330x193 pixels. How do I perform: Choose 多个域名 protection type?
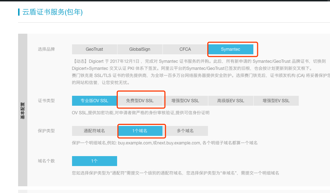coord(185,131)
